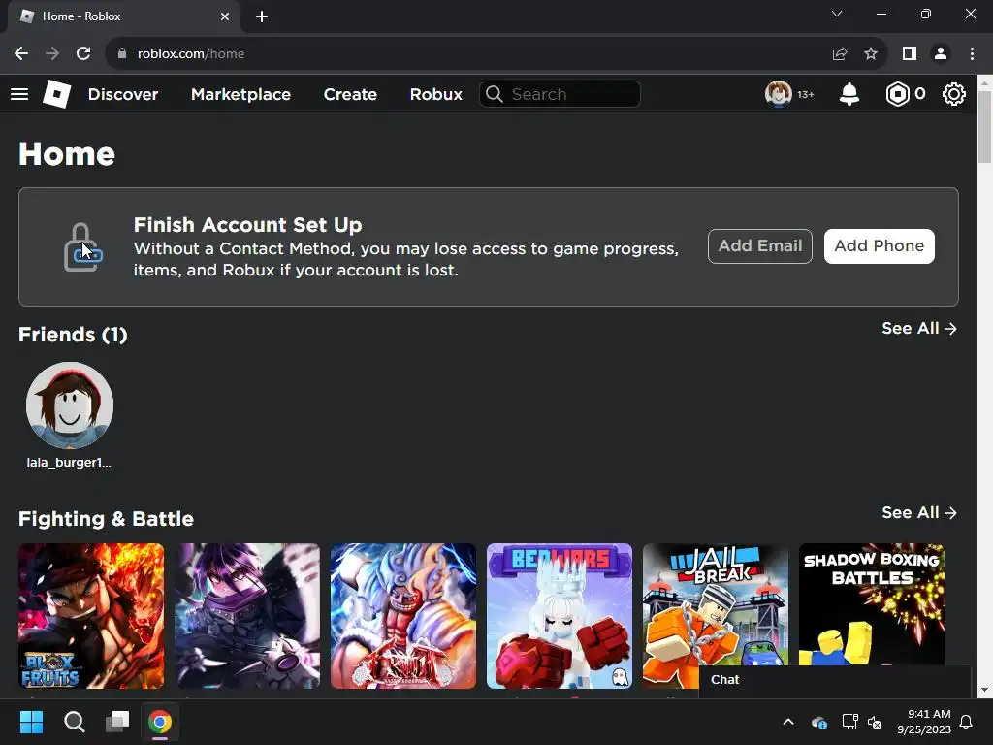
Task: Open the red muscular character game tile
Action: point(403,616)
